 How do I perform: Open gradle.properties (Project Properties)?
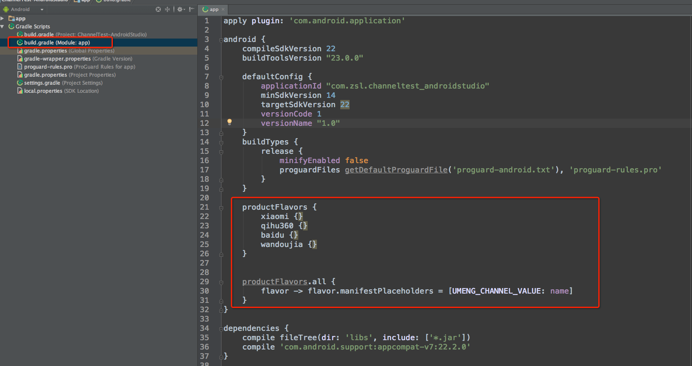pos(66,75)
